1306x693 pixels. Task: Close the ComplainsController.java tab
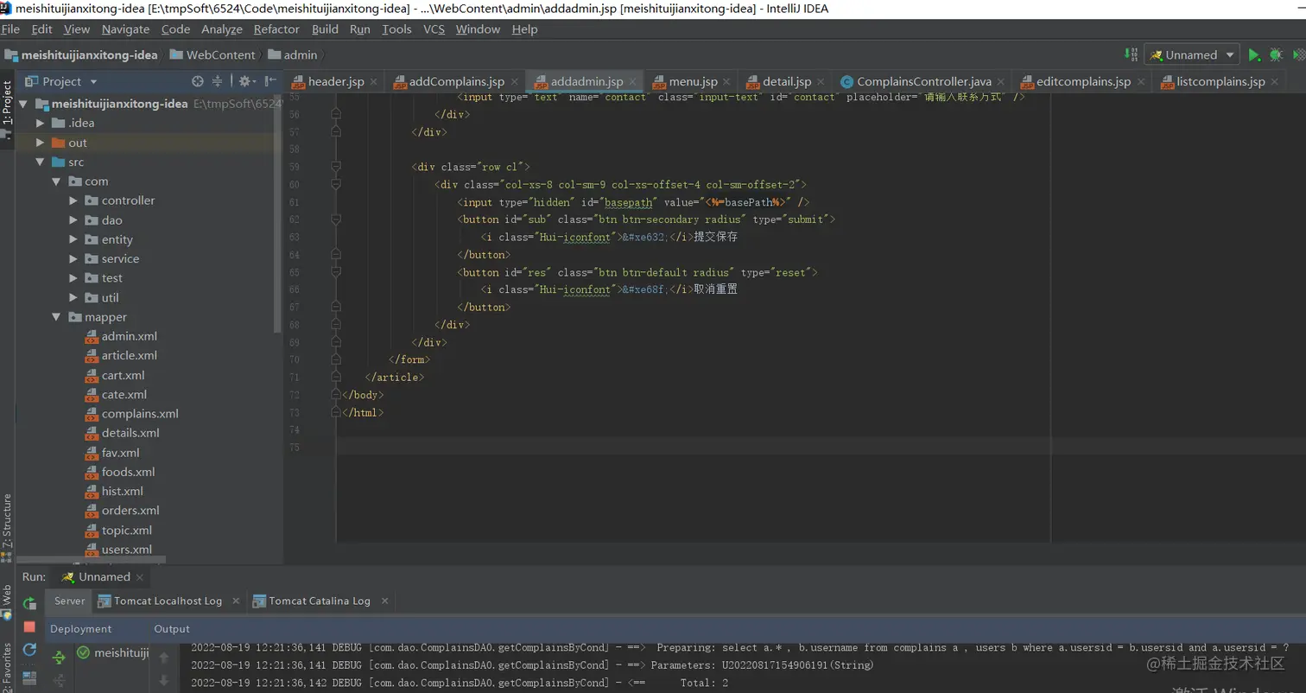coord(1001,82)
